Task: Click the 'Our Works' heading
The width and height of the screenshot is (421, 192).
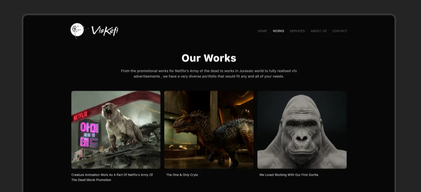Action: [x=209, y=58]
